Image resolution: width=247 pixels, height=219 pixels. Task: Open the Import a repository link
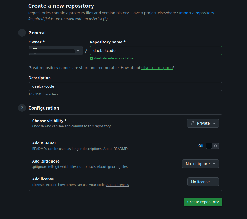pos(196,13)
